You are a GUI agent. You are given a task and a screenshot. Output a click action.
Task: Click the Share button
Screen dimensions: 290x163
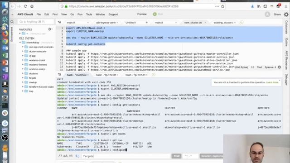click(x=277, y=14)
